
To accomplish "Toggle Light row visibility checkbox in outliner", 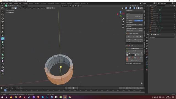I will (174, 23).
